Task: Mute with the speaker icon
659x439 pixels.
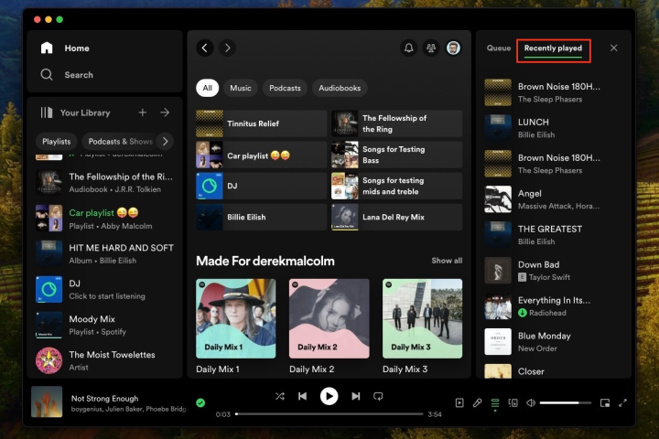Action: (x=531, y=402)
